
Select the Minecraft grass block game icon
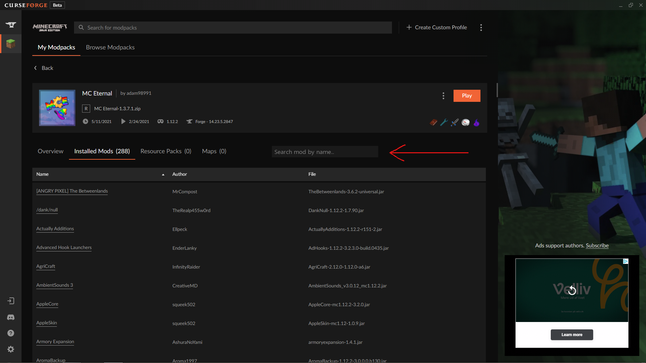click(x=11, y=44)
